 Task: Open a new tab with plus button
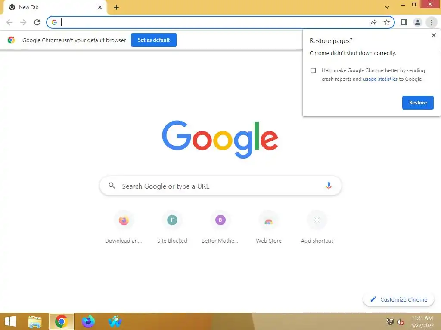tap(116, 7)
